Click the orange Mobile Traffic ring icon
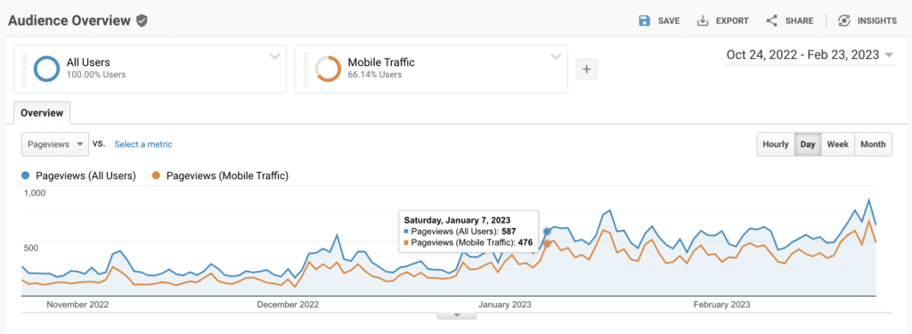This screenshot has width=912, height=334. pos(328,69)
